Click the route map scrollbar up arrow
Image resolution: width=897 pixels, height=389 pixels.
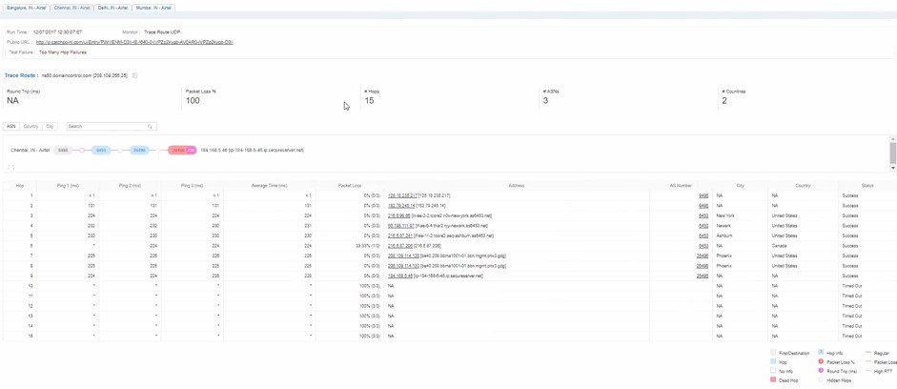[893, 139]
